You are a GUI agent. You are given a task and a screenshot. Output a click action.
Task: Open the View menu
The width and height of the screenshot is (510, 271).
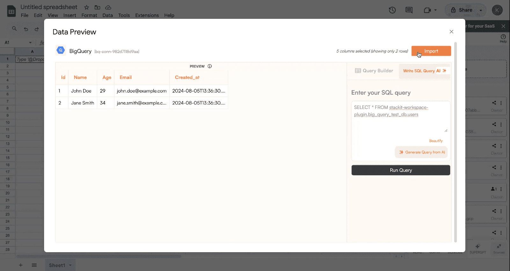coord(53,15)
